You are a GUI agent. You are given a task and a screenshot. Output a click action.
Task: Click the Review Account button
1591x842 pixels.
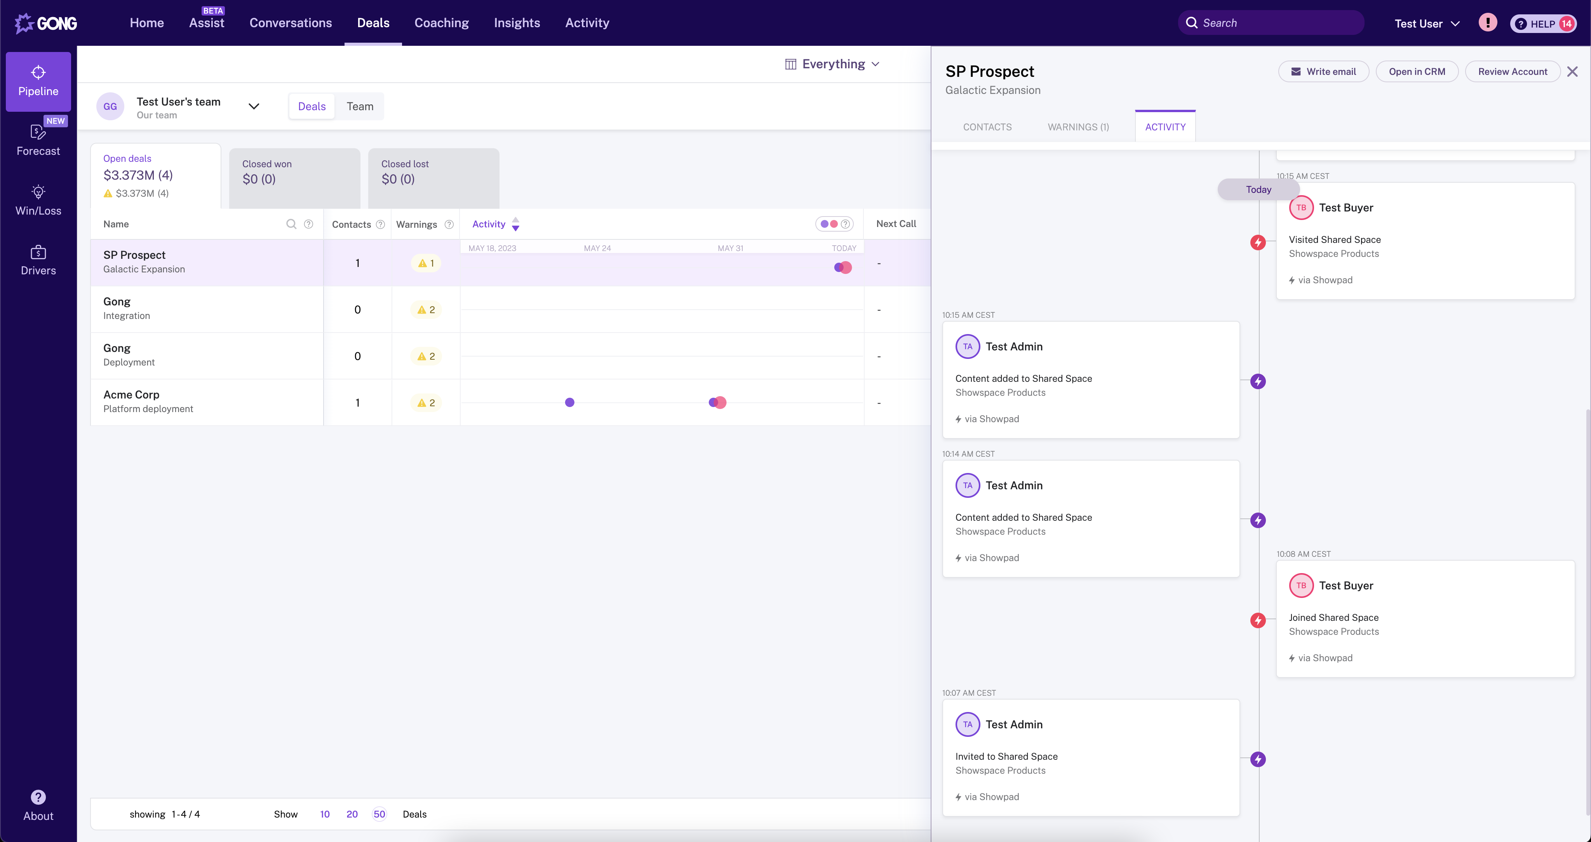tap(1513, 71)
